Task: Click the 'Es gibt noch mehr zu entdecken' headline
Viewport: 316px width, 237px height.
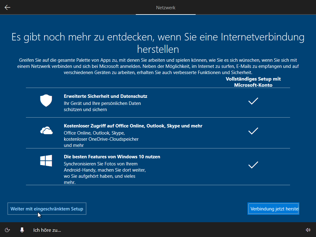Action: click(x=158, y=43)
